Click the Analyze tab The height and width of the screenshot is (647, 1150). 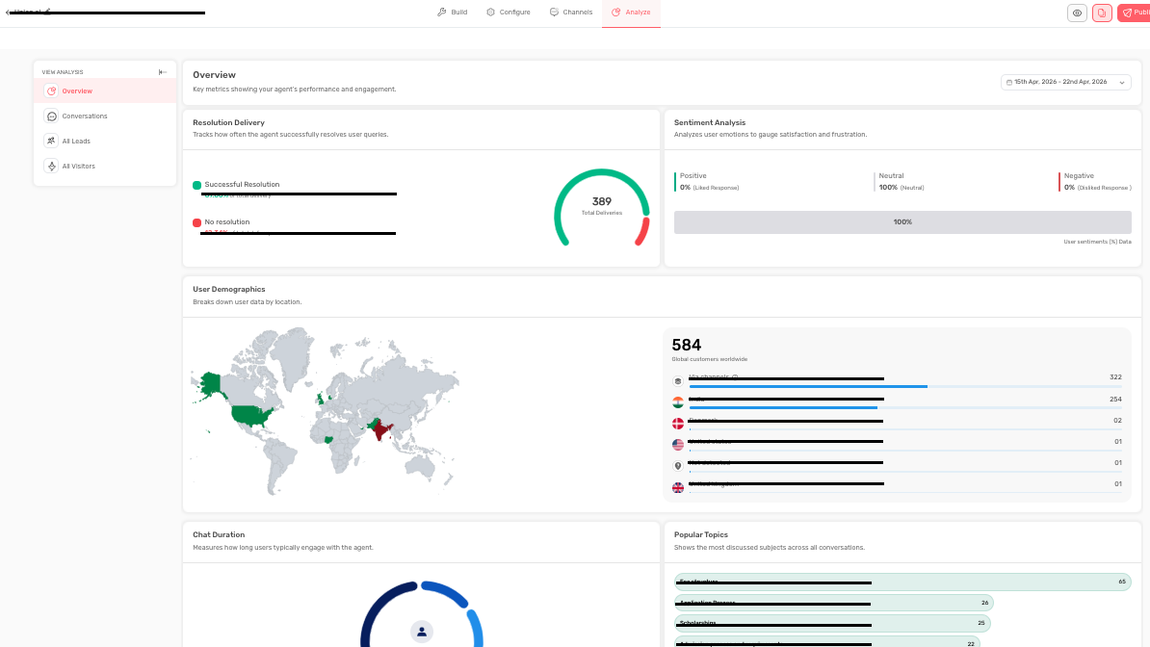(631, 13)
